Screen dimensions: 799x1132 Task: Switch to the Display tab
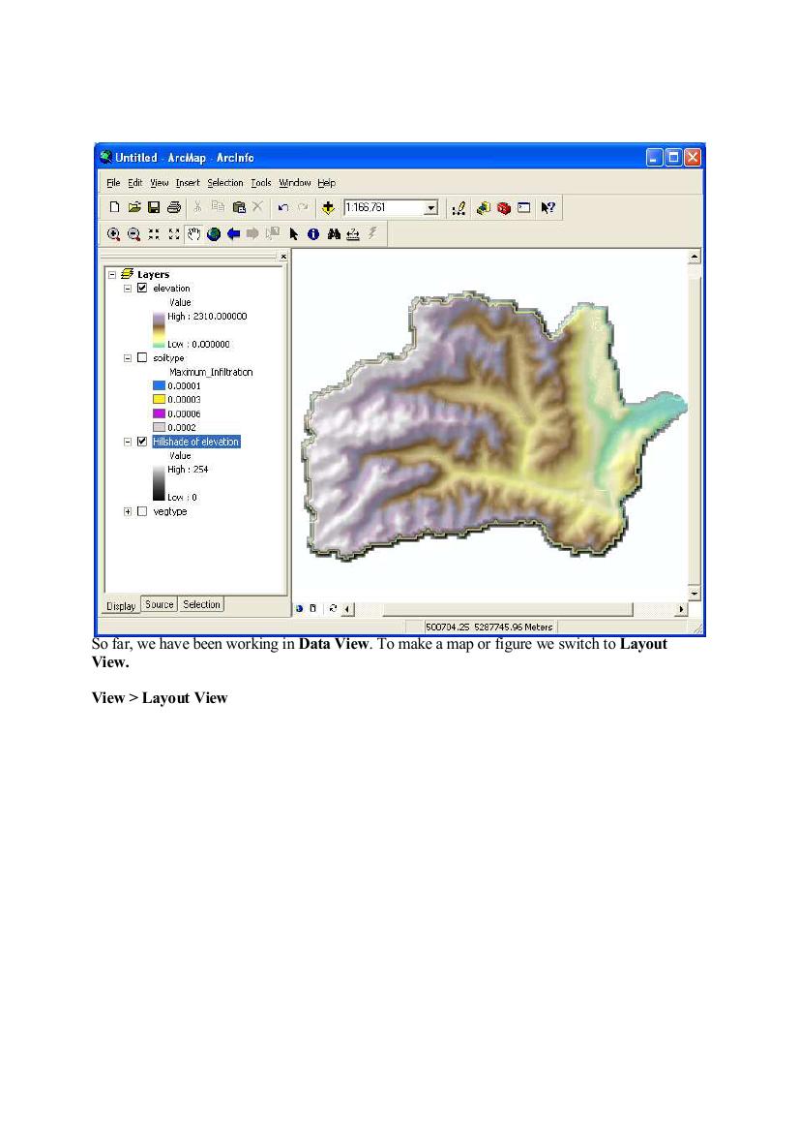[121, 606]
